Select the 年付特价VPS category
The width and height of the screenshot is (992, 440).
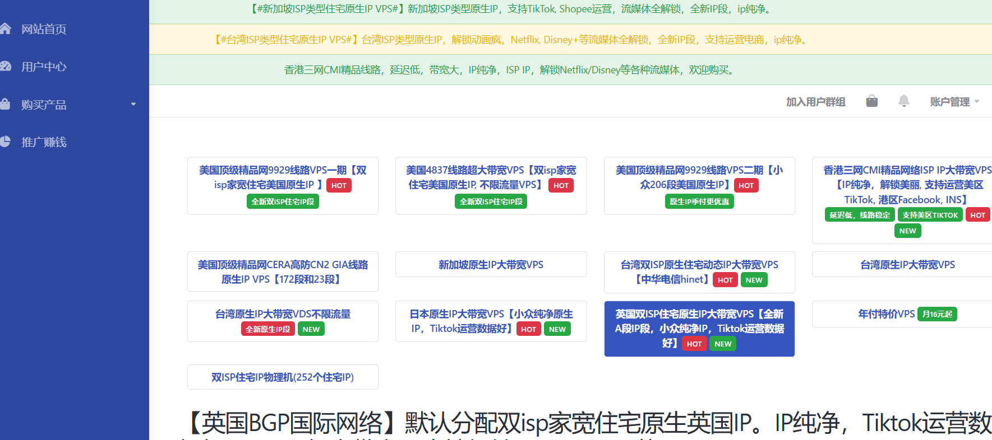pos(886,314)
